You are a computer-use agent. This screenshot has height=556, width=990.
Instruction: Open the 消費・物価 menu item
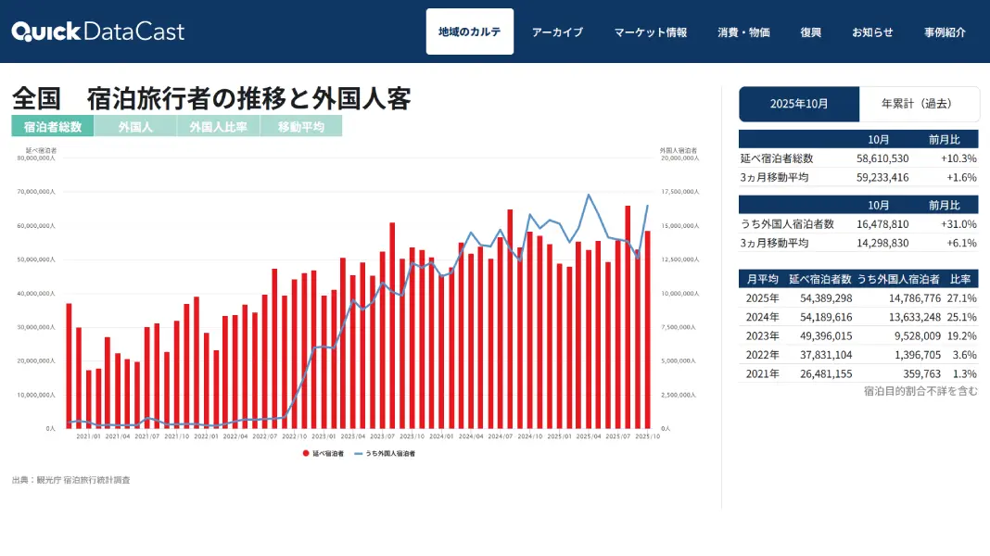click(743, 32)
